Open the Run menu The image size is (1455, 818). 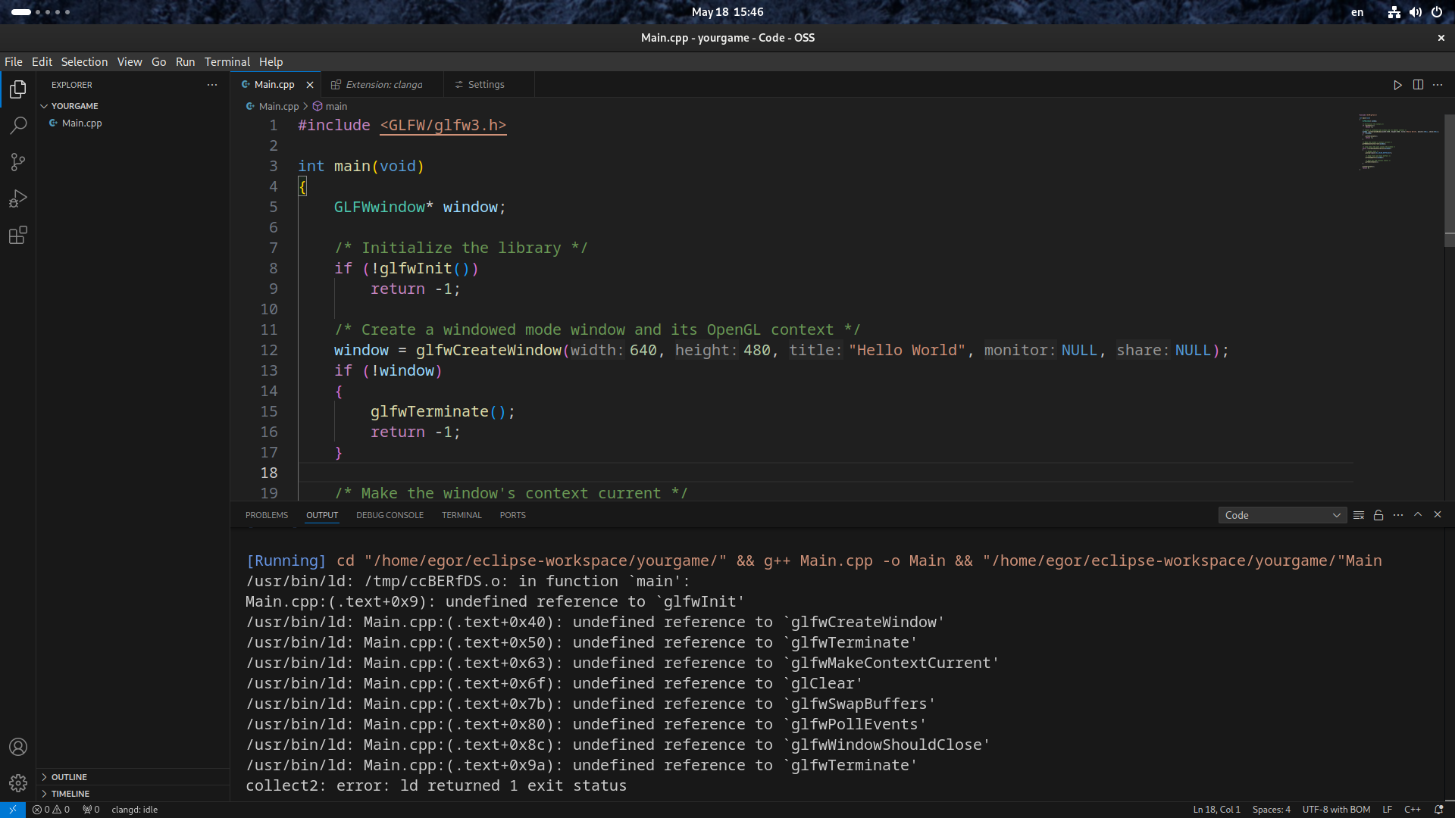(x=185, y=62)
